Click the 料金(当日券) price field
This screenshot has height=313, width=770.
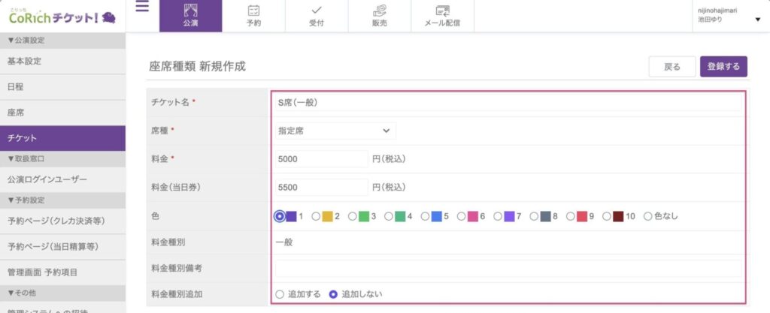[321, 187]
